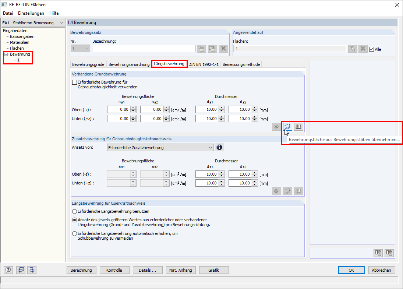Increase the ds1 diameter with the stepper
The image size is (403, 289).
[221, 108]
